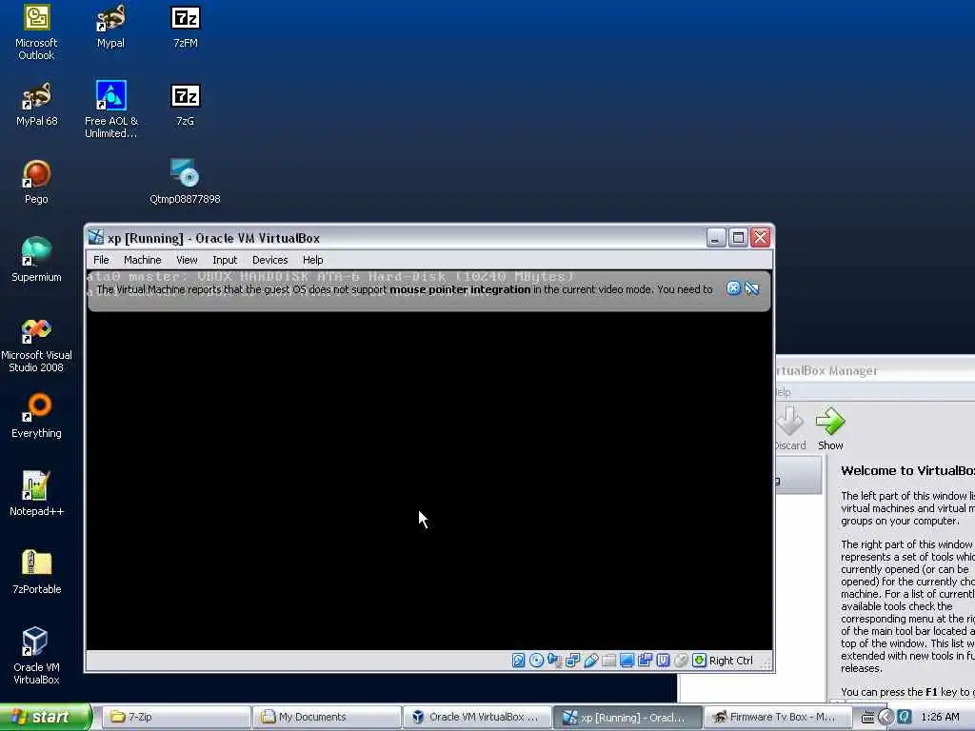Select the MyPal 68 desktop shortcut
Screen dimensions: 975x731
(x=36, y=105)
